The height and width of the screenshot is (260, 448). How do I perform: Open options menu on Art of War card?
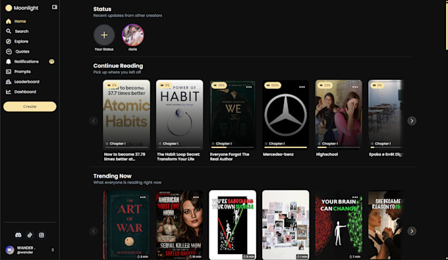(143, 197)
